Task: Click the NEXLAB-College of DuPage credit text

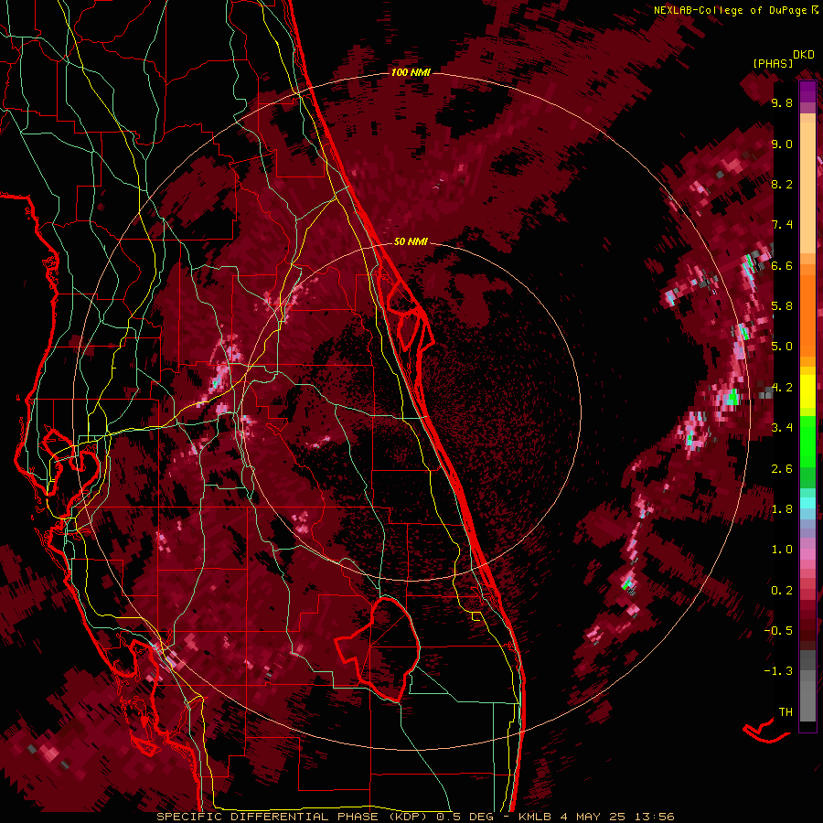Action: [x=732, y=10]
